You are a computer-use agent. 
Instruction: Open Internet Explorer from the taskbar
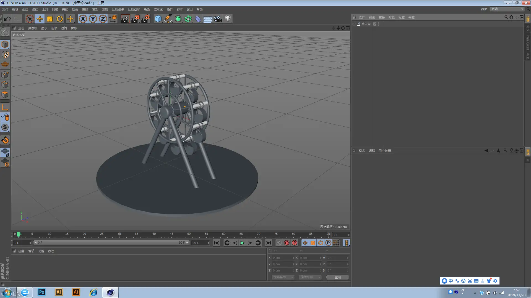[93, 292]
